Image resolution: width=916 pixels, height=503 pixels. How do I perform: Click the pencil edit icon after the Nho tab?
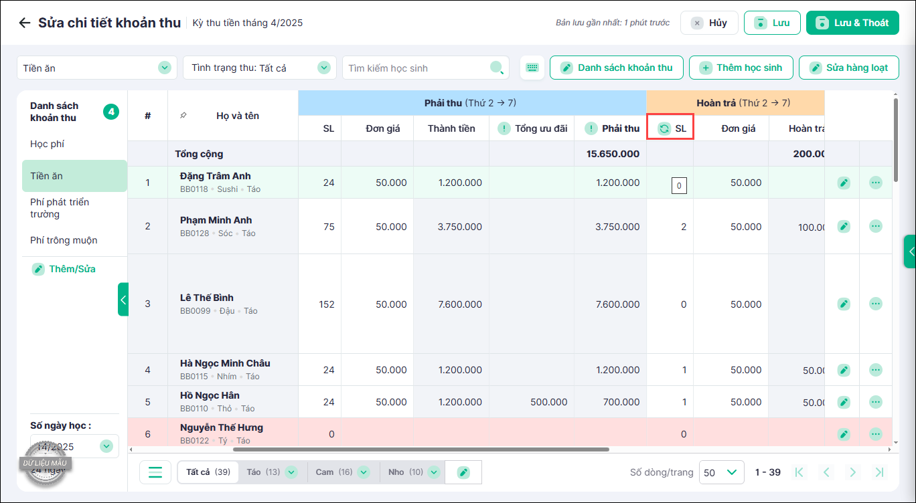coord(463,472)
